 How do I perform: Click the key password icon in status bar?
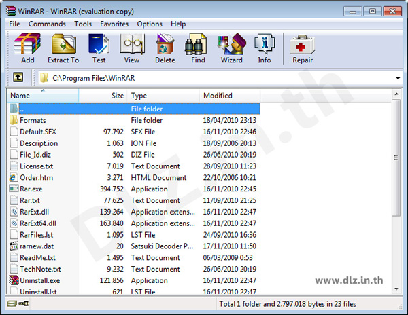(x=23, y=303)
